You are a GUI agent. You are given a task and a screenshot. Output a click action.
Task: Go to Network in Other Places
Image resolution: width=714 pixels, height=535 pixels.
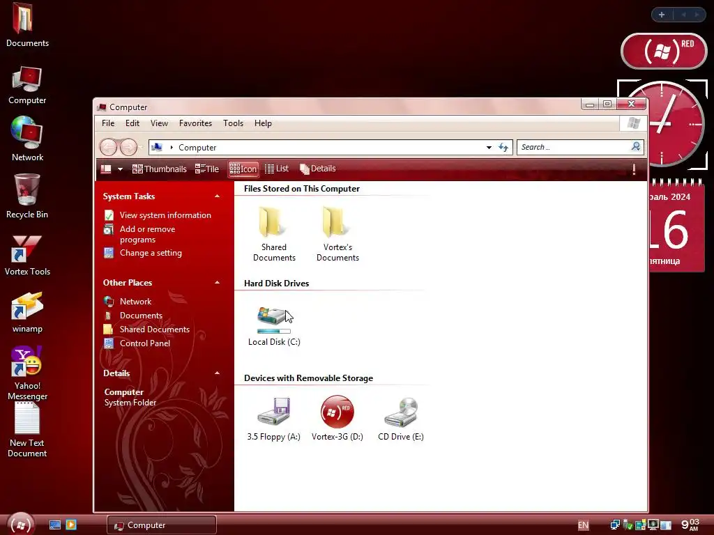135,302
